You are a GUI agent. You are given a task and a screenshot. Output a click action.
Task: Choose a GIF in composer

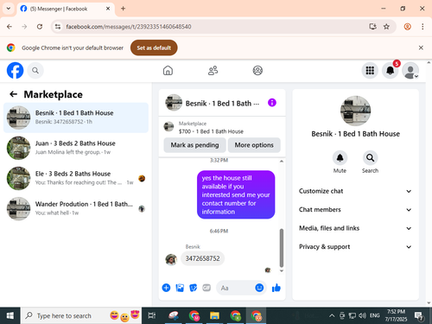pos(206,288)
